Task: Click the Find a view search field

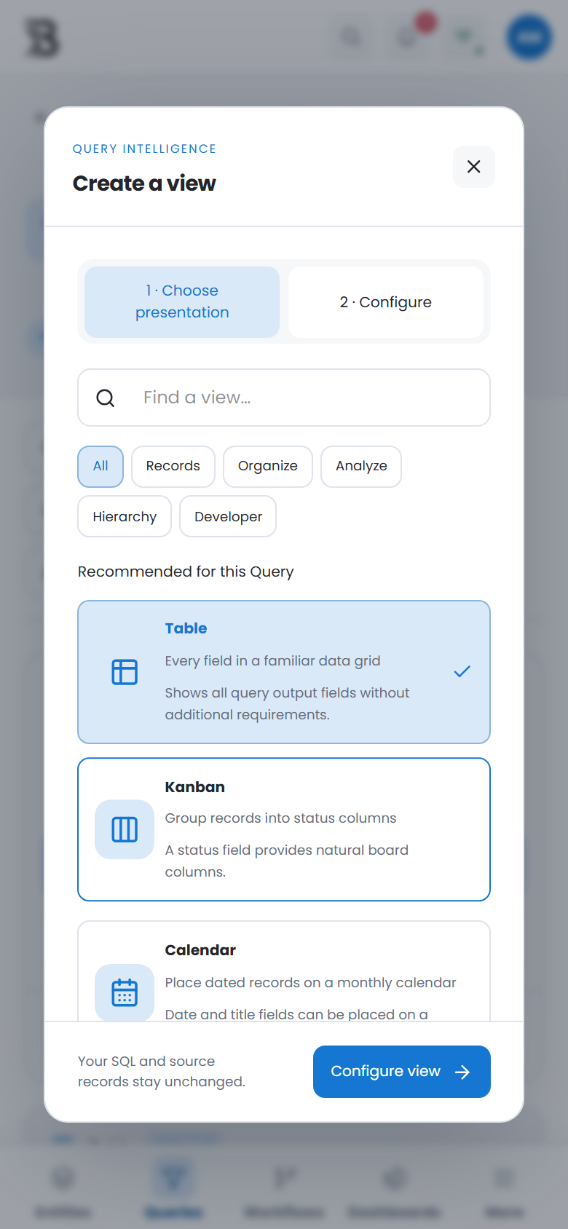Action: [284, 398]
